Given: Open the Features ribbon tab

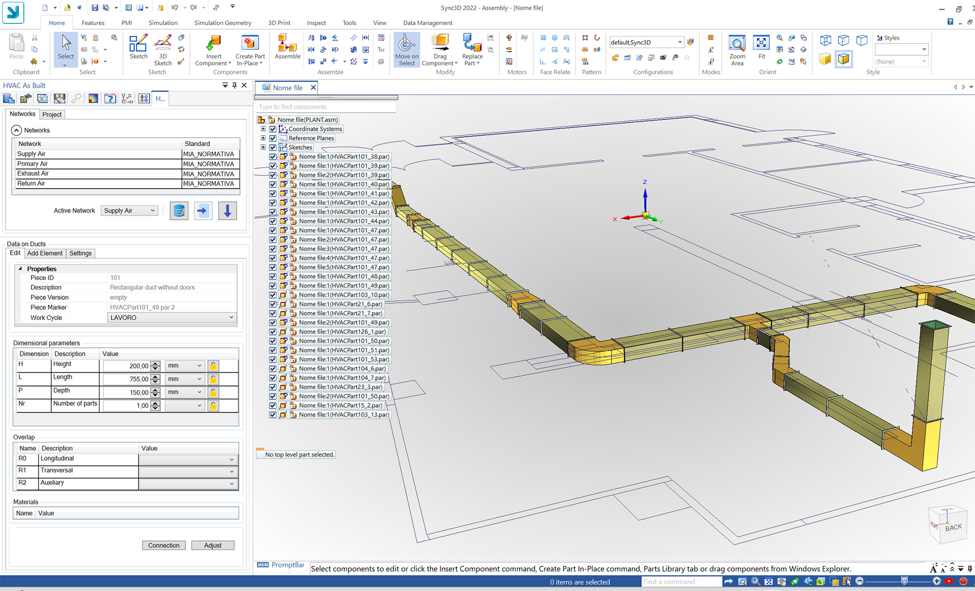Looking at the screenshot, I should (93, 23).
